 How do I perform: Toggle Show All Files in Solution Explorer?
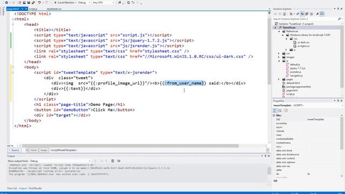tap(312, 14)
